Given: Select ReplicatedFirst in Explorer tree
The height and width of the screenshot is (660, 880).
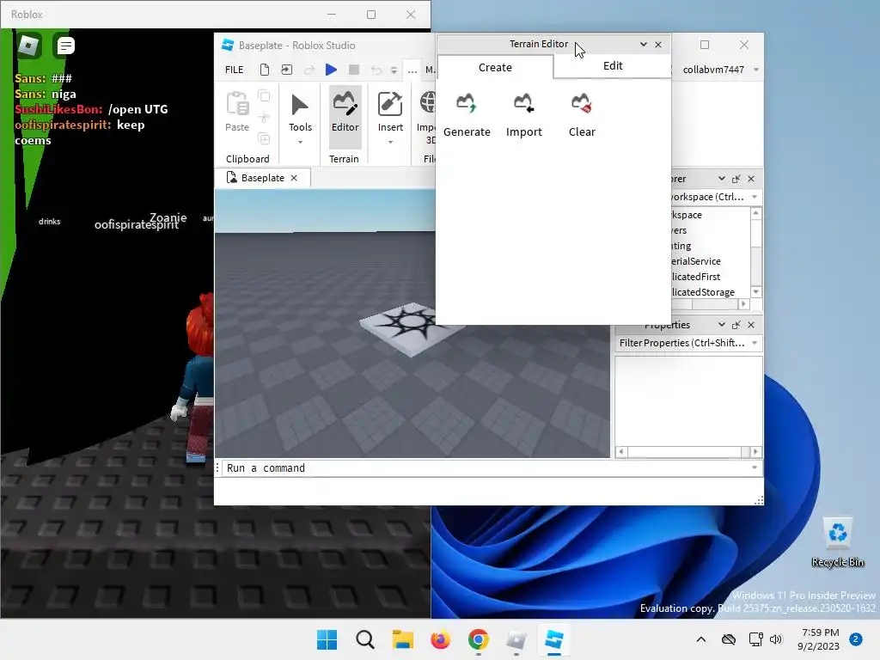Looking at the screenshot, I should click(x=696, y=277).
